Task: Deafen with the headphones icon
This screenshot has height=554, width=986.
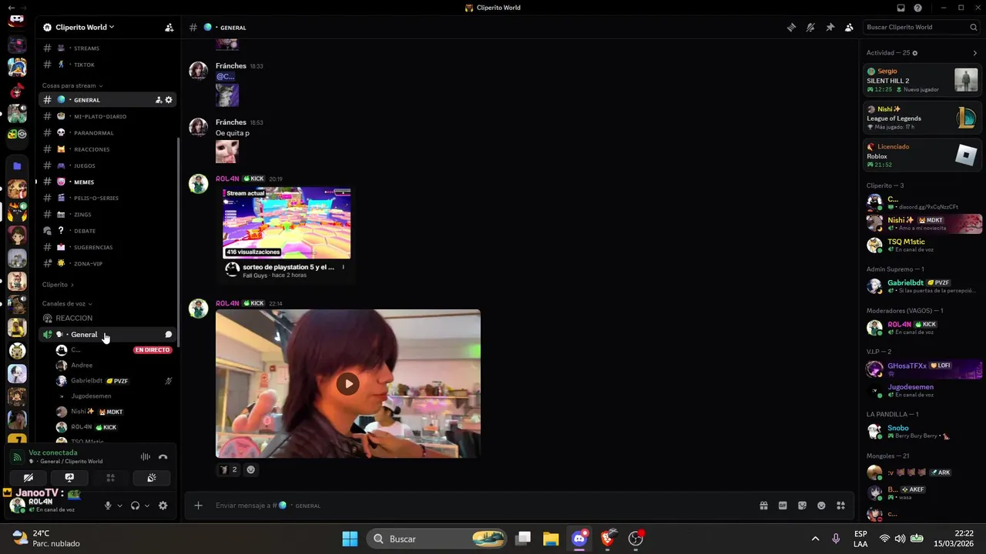Action: [135, 506]
